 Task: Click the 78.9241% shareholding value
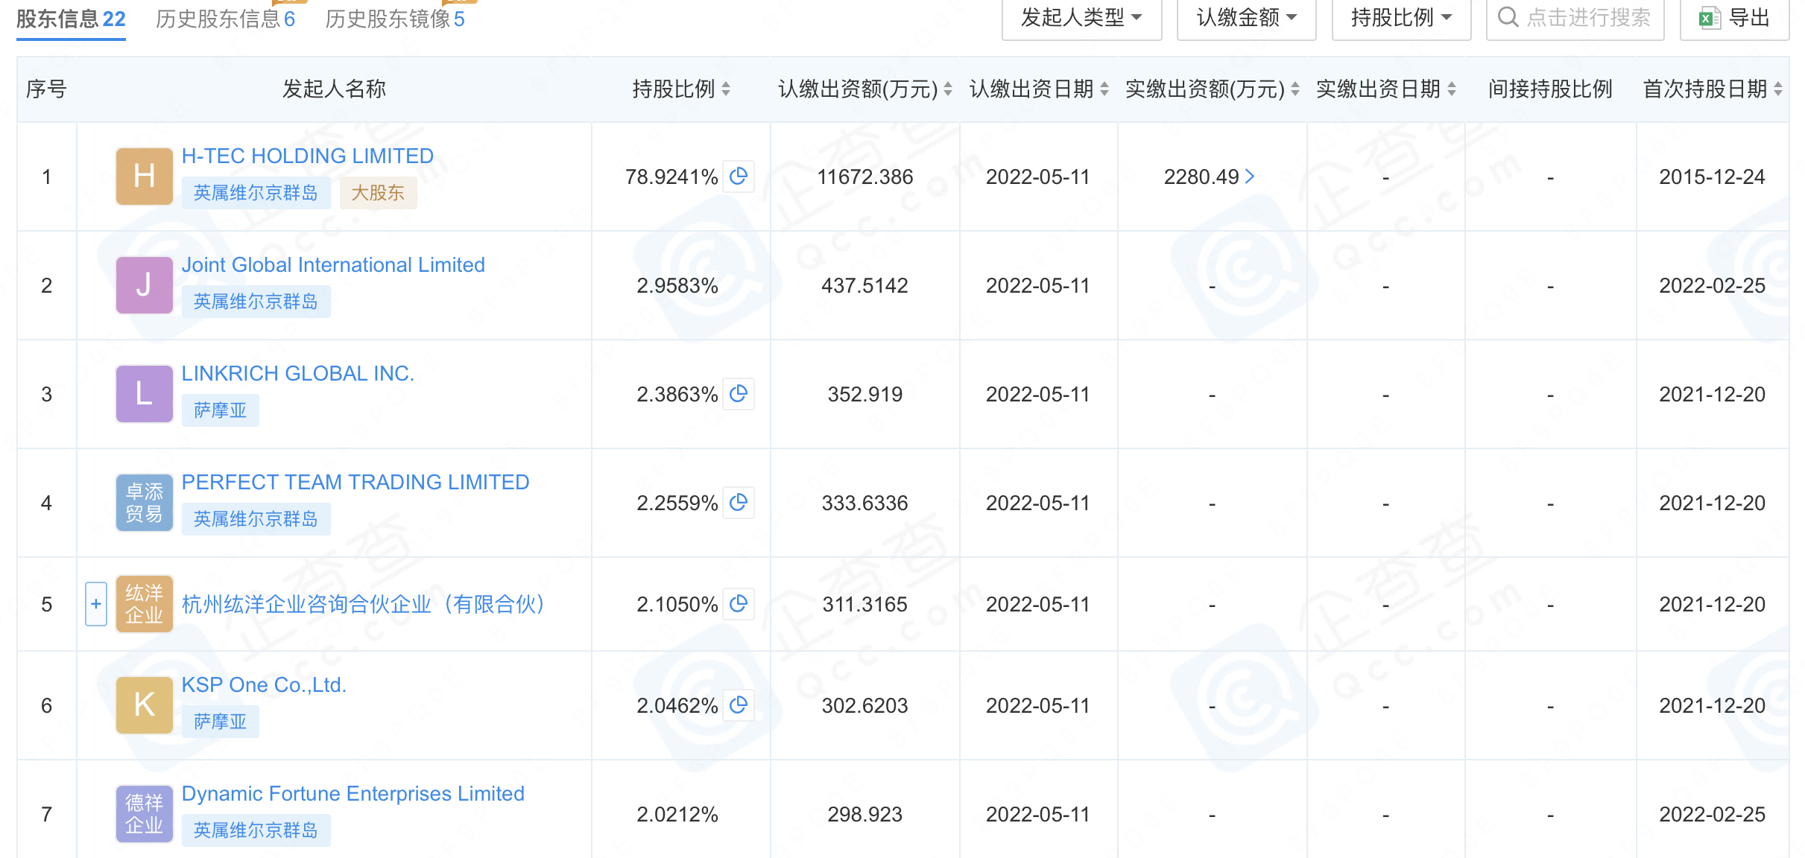click(671, 177)
